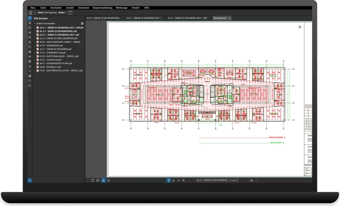Image resolution: width=340 pixels, height=206 pixels.
Task: Open the Stapelverarbeitung menu
Action: pos(102,8)
